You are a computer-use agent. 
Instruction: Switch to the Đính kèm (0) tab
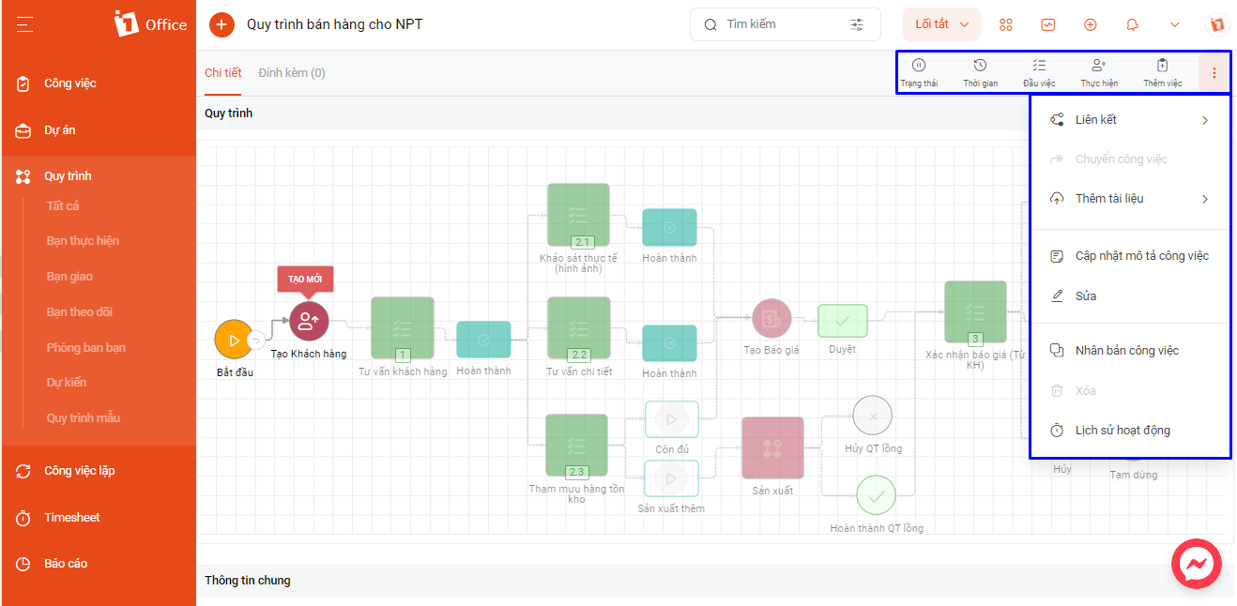[292, 73]
